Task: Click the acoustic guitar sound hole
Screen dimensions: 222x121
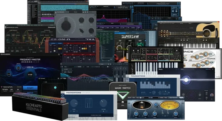Action: point(207,33)
